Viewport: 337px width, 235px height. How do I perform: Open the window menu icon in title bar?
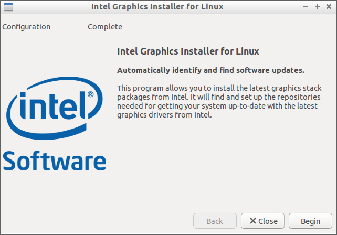click(8, 7)
